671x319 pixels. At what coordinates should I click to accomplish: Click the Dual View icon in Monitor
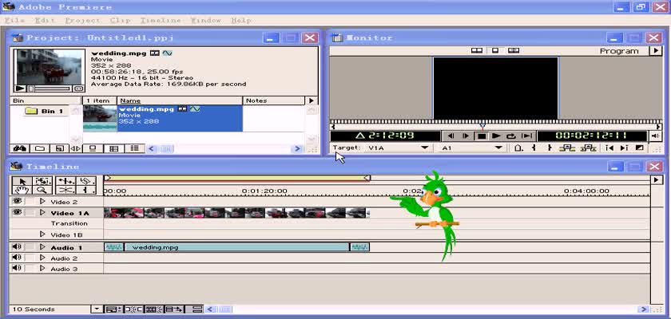click(477, 50)
